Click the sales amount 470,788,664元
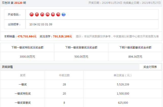The width and height of the screenshot is (163, 107). (x=27, y=36)
